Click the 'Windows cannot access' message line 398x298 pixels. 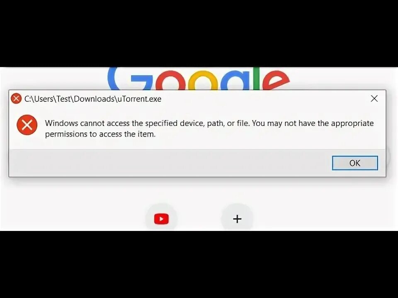click(209, 123)
